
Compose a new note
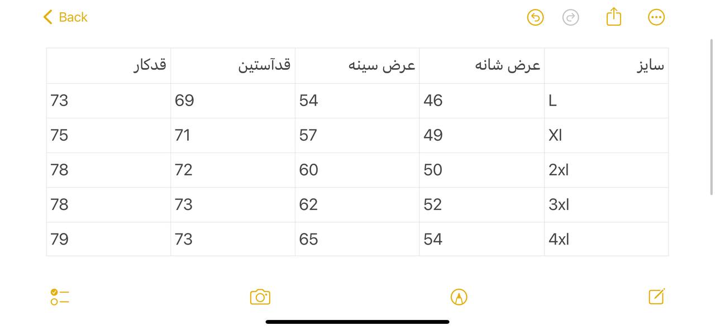(x=656, y=296)
